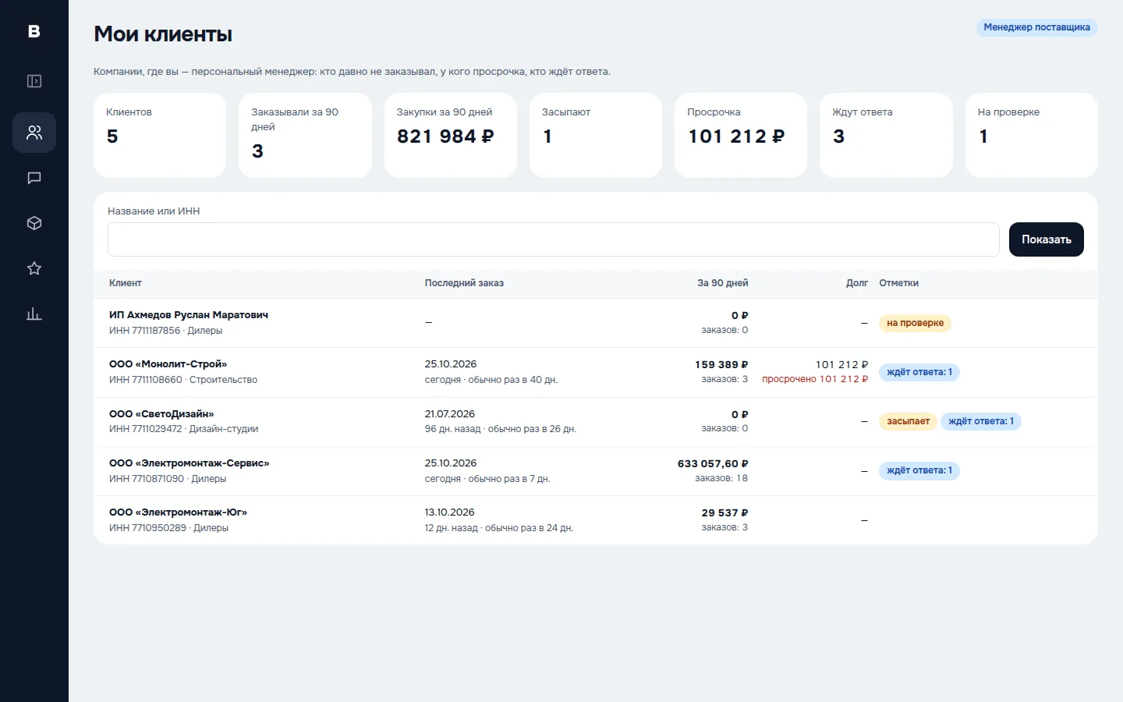Select the «Ждут ответа» summary card

click(x=886, y=136)
